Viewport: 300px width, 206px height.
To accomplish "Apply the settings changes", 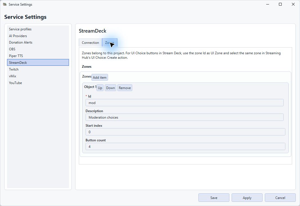I will tap(247, 198).
